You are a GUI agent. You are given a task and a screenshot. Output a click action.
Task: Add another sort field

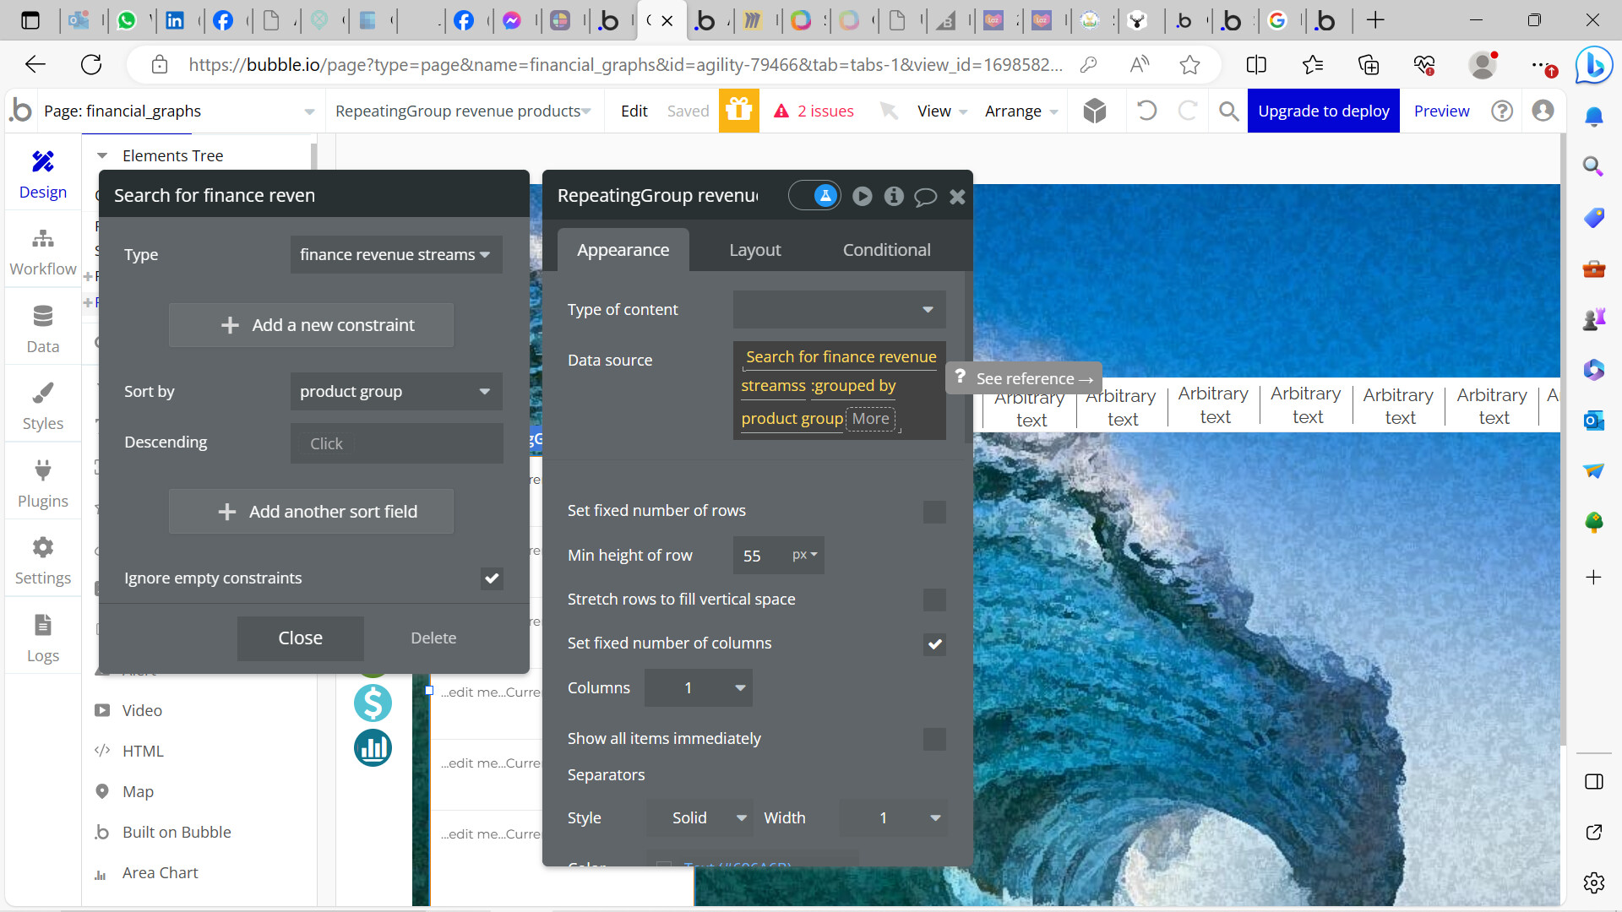click(x=311, y=512)
